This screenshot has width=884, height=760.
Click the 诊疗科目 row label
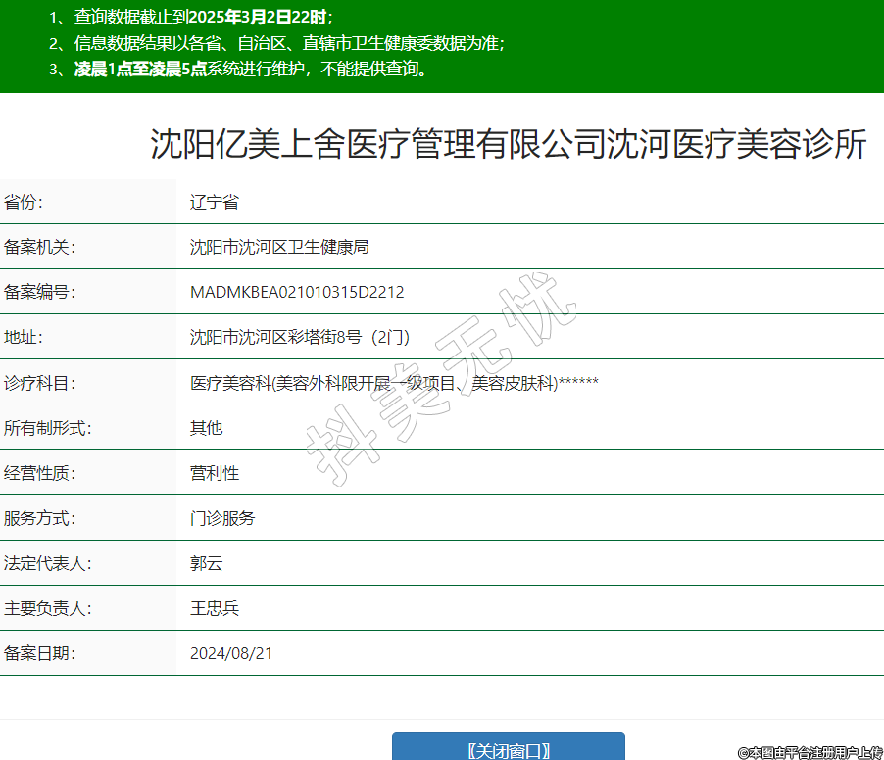click(39, 383)
